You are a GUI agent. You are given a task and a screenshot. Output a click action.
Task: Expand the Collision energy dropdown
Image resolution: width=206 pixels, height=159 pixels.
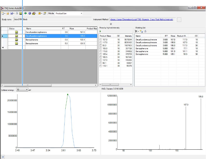pyautogui.click(x=27, y=90)
